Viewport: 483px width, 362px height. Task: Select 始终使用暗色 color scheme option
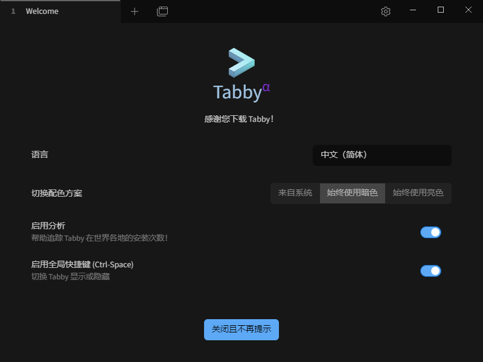pos(353,193)
